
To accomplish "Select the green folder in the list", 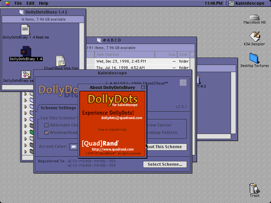I will (x=32, y=132).
